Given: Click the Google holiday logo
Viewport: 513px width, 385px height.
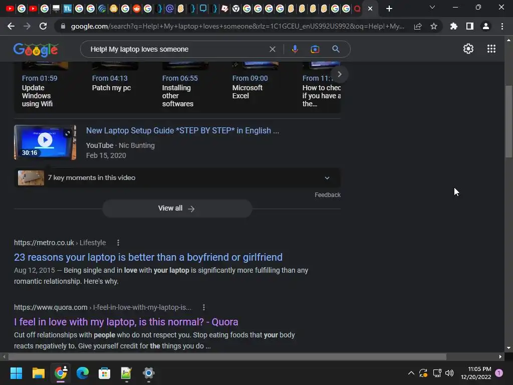Looking at the screenshot, I should (x=36, y=50).
